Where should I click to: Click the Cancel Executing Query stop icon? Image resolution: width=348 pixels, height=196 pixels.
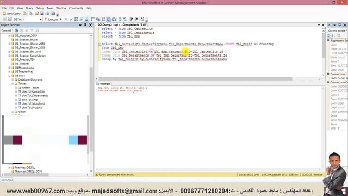coord(66,20)
